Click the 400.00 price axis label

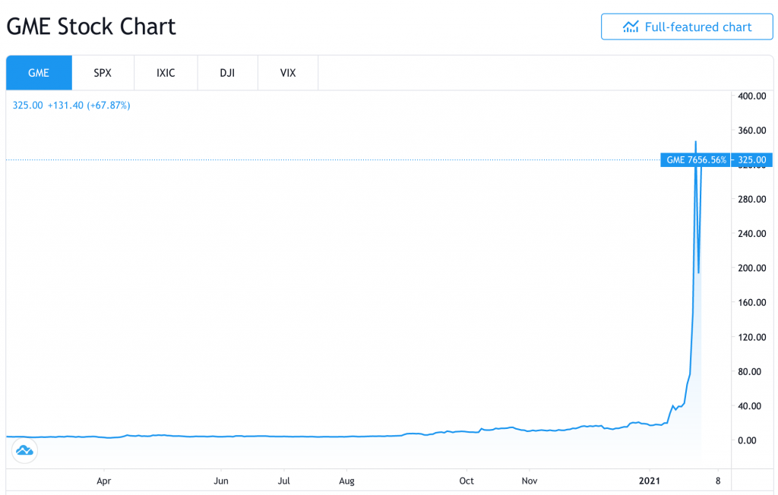(x=752, y=96)
